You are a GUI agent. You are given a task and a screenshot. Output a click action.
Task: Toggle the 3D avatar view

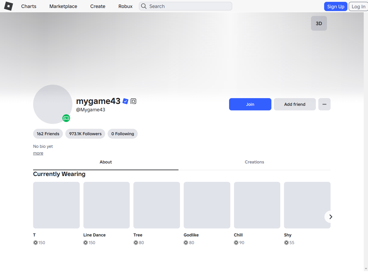pyautogui.click(x=319, y=23)
